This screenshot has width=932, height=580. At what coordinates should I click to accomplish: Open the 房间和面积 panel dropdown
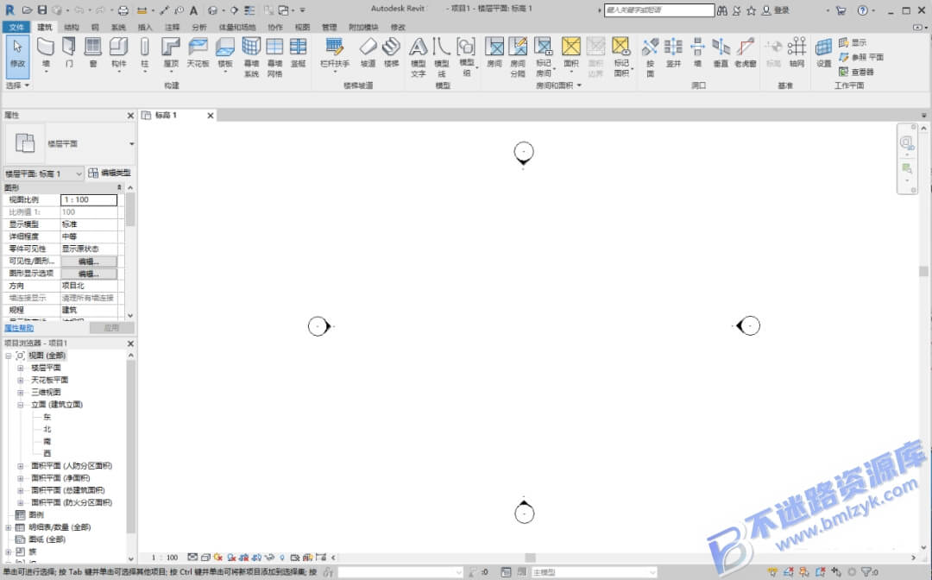558,85
